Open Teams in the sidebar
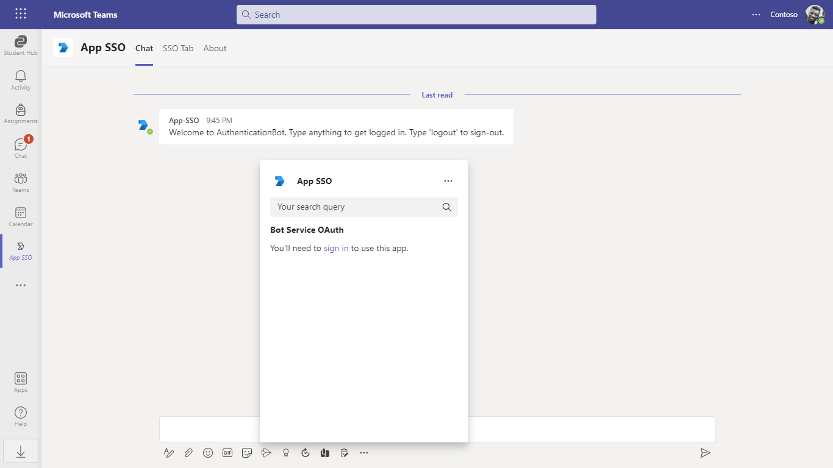Viewport: 833px width, 468px height. 21,183
